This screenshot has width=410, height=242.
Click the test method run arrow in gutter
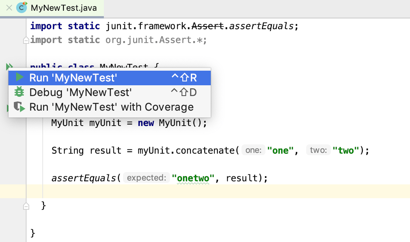[x=8, y=108]
